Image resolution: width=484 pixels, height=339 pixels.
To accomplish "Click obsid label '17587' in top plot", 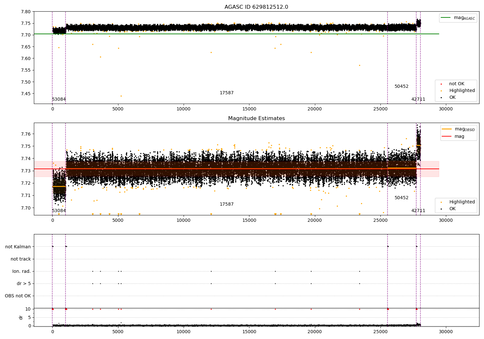I will click(x=227, y=93).
